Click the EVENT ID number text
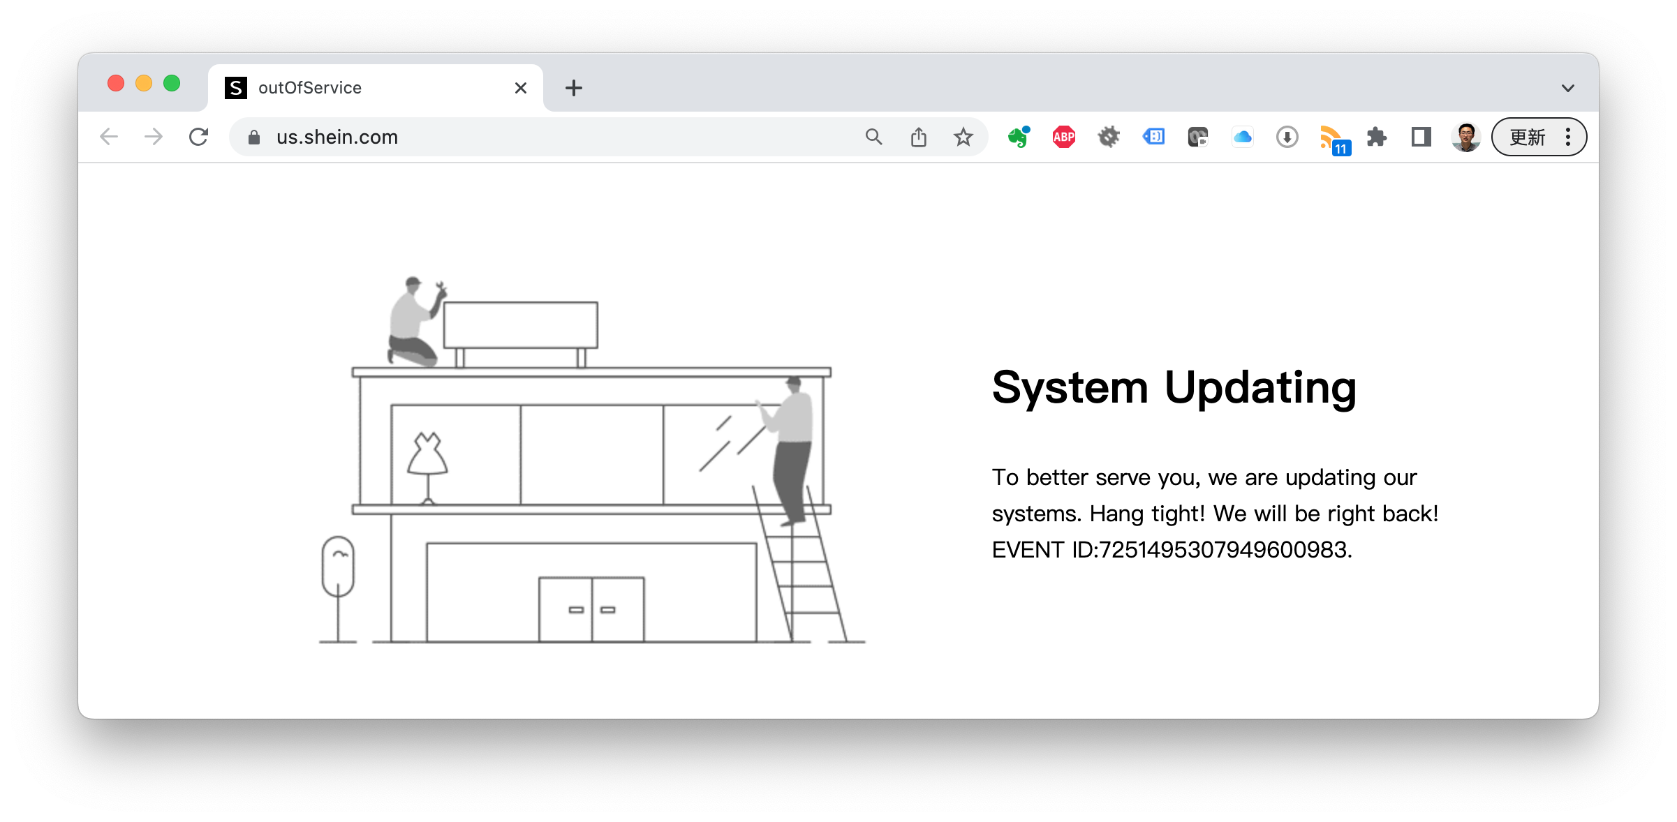1677x822 pixels. pos(1225,550)
